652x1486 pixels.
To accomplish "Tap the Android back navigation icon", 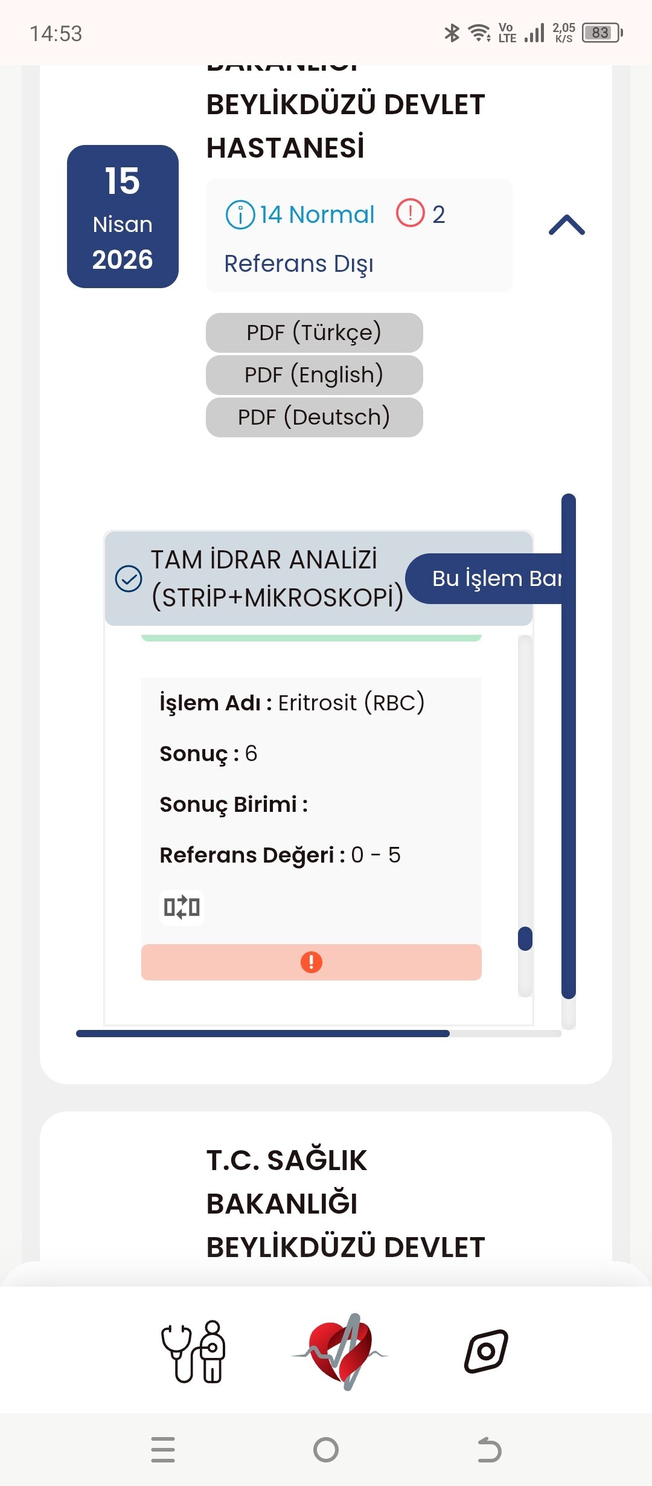I will 489,1450.
